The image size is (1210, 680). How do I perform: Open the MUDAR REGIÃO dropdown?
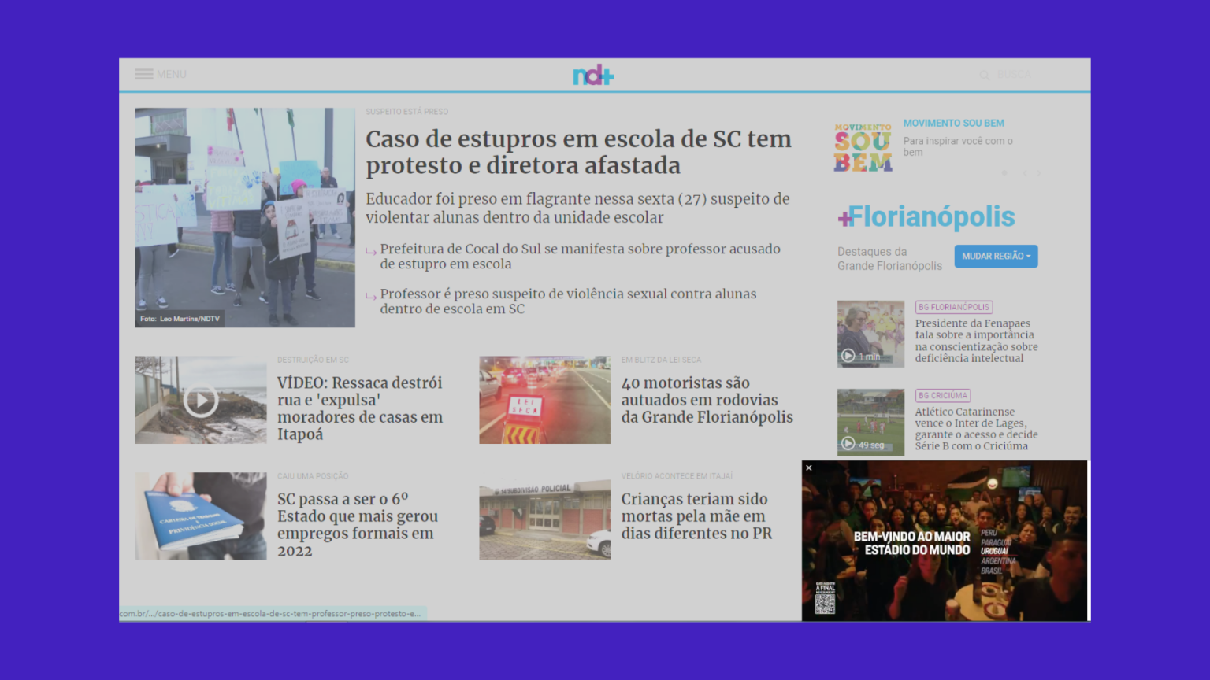coord(996,256)
